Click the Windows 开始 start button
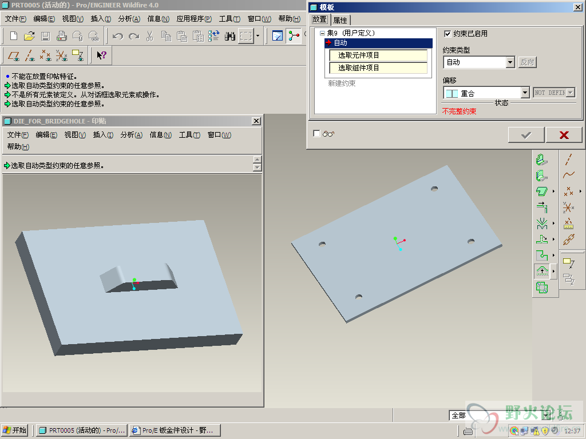This screenshot has height=439, width=586. point(15,430)
